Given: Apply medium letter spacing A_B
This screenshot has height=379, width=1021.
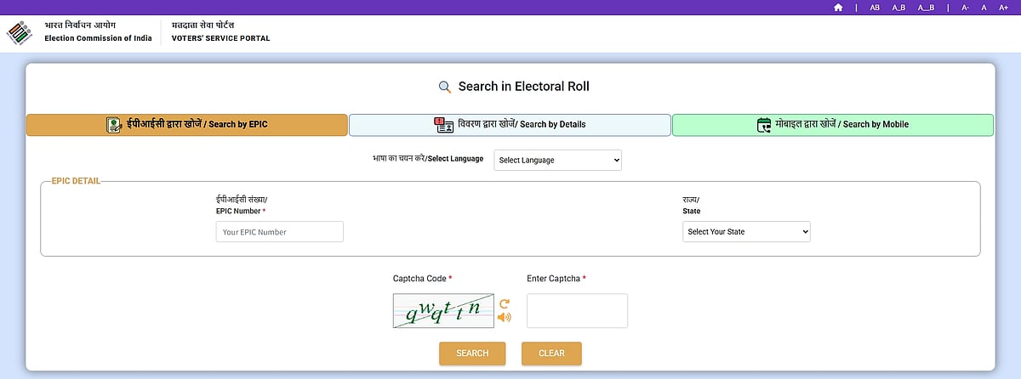Looking at the screenshot, I should pyautogui.click(x=898, y=8).
